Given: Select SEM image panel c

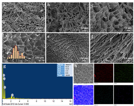Looking at the screenshot, I should click(x=111, y=17).
